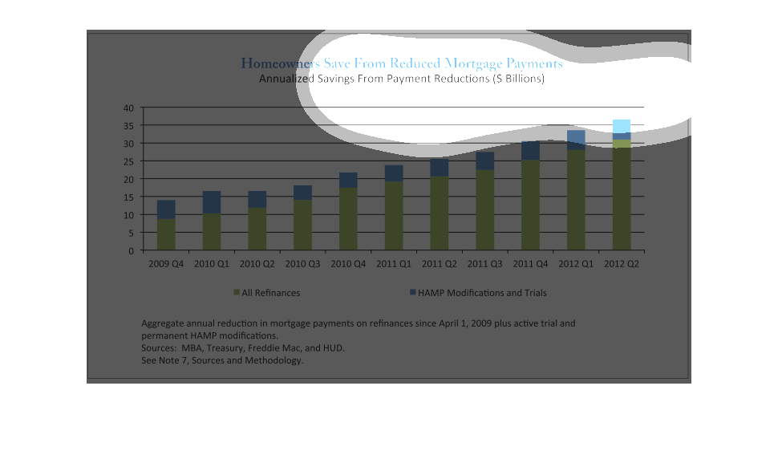Click the 2010 Q4 bar
Viewport: 778px width, 459px height.
348,211
